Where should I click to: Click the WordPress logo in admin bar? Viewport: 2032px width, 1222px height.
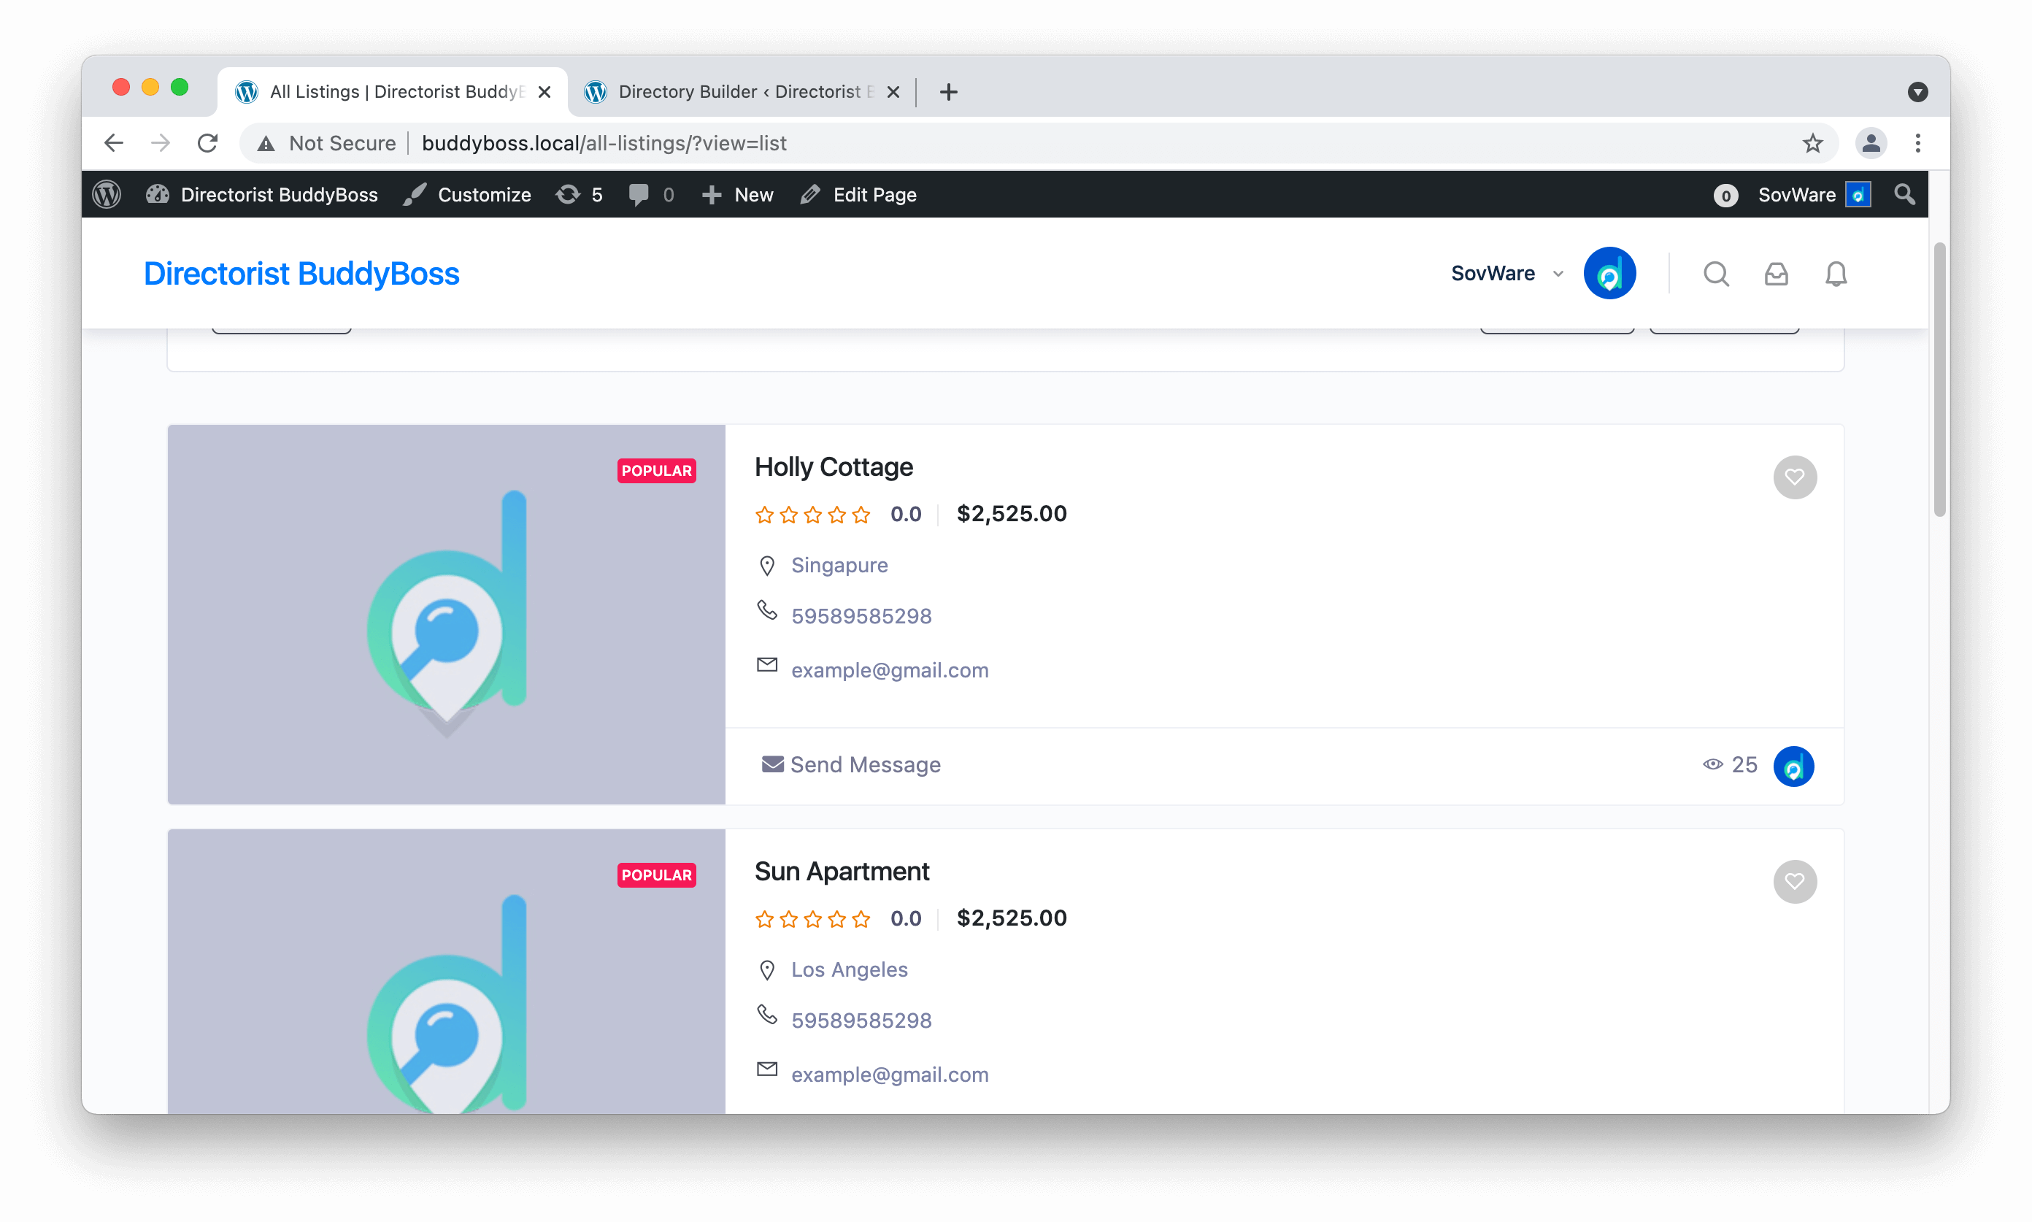[107, 194]
